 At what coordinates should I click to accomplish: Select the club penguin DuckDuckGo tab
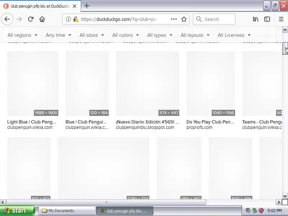40,6
